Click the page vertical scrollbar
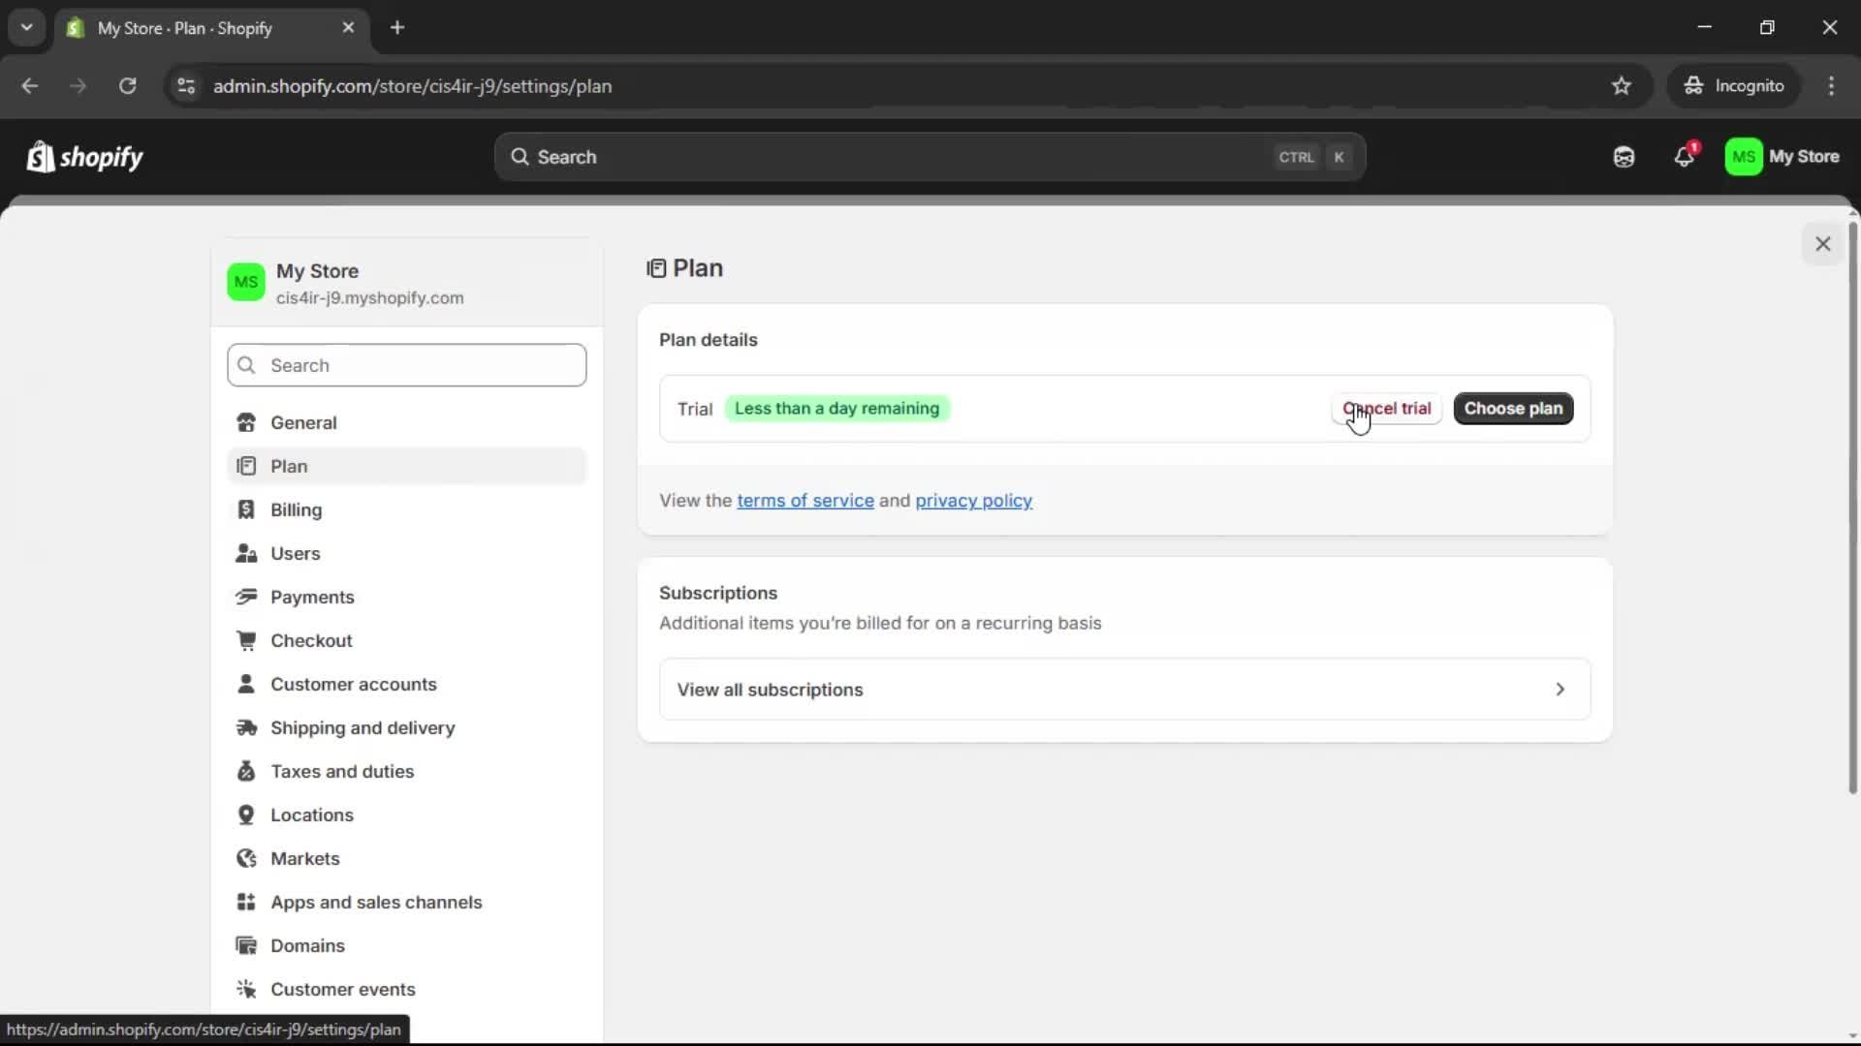 point(1852,508)
